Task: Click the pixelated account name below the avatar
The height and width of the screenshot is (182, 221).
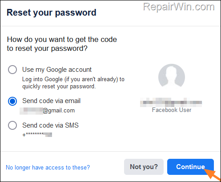Action: coord(171,102)
